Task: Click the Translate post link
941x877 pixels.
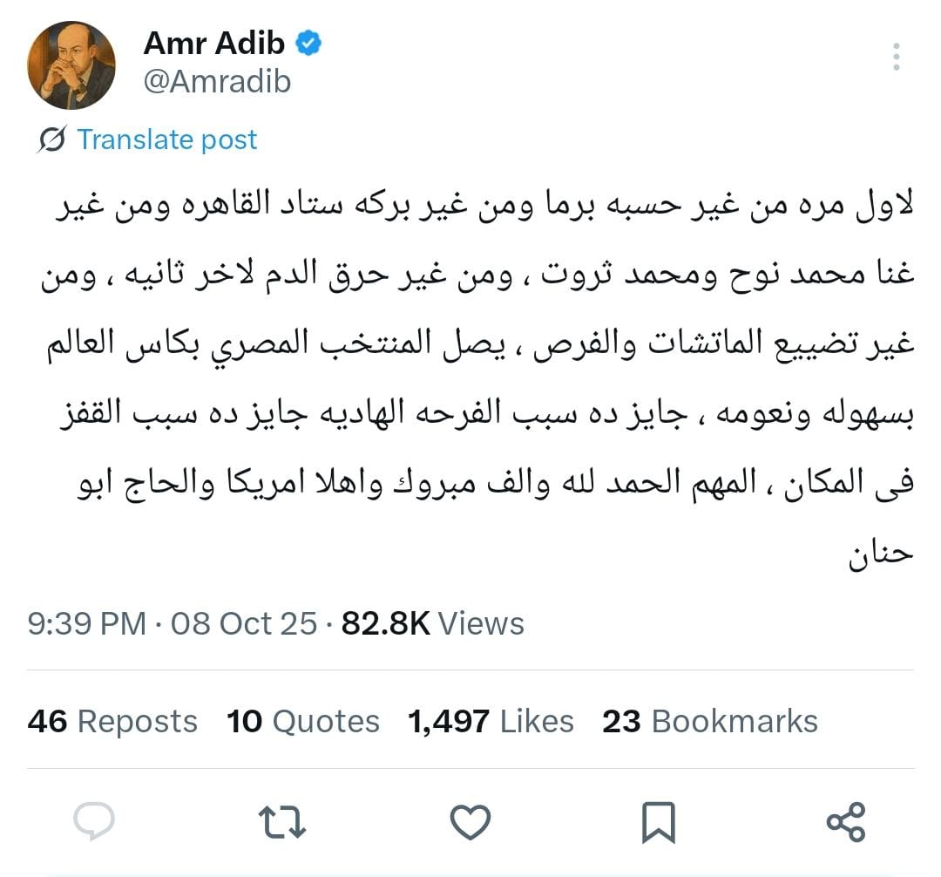Action: pyautogui.click(x=167, y=139)
